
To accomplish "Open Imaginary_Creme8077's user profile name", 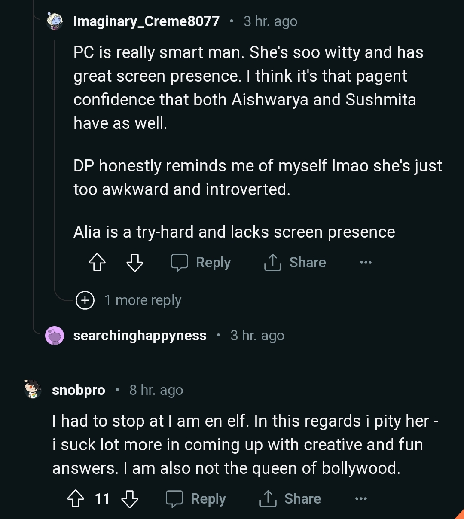I will click(147, 21).
